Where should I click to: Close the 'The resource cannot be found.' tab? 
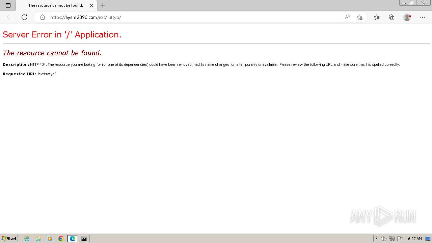91,5
